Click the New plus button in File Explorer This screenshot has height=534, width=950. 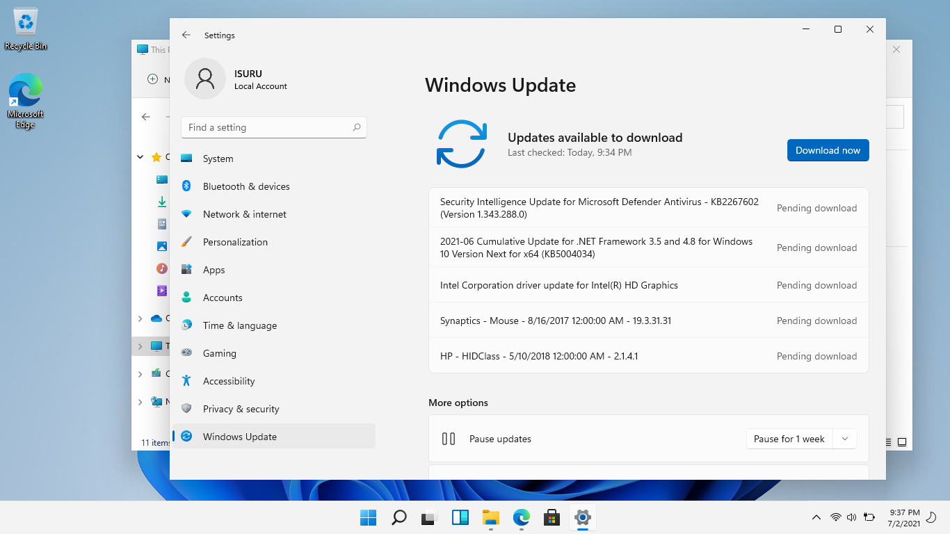[153, 79]
